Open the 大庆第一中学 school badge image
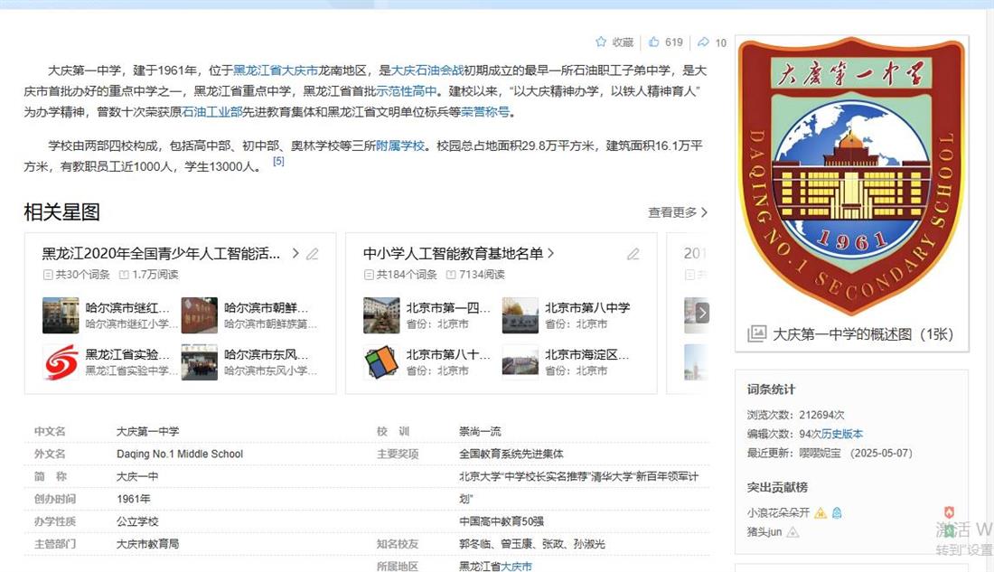Viewport: 994px width, 572px height. tap(851, 175)
